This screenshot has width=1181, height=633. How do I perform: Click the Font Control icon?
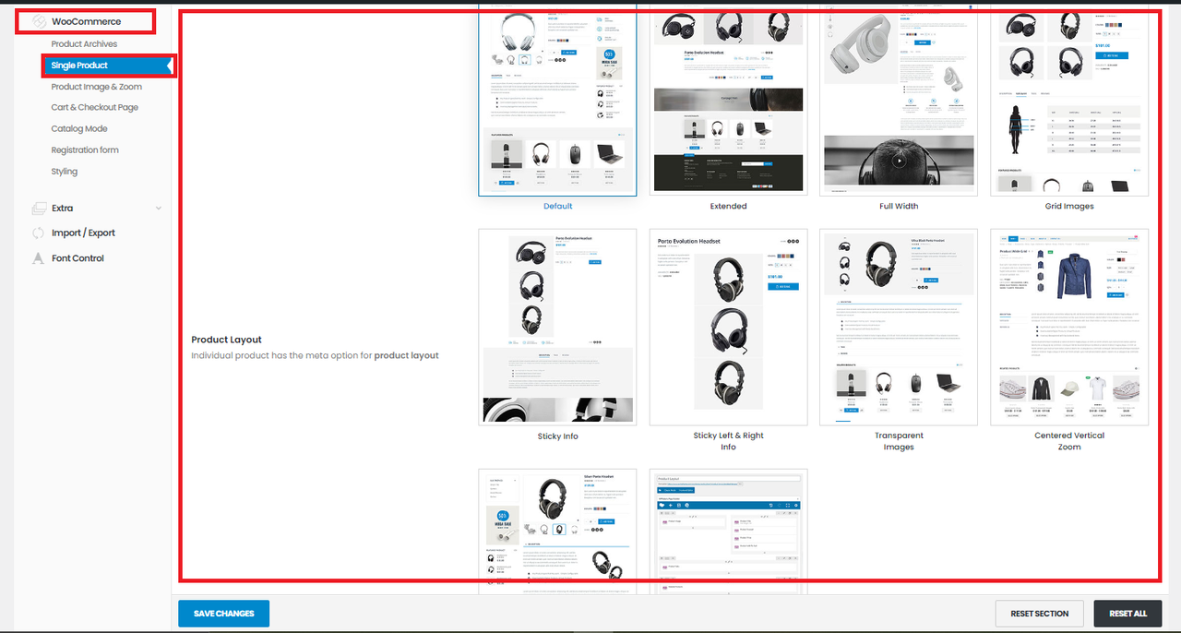[39, 258]
